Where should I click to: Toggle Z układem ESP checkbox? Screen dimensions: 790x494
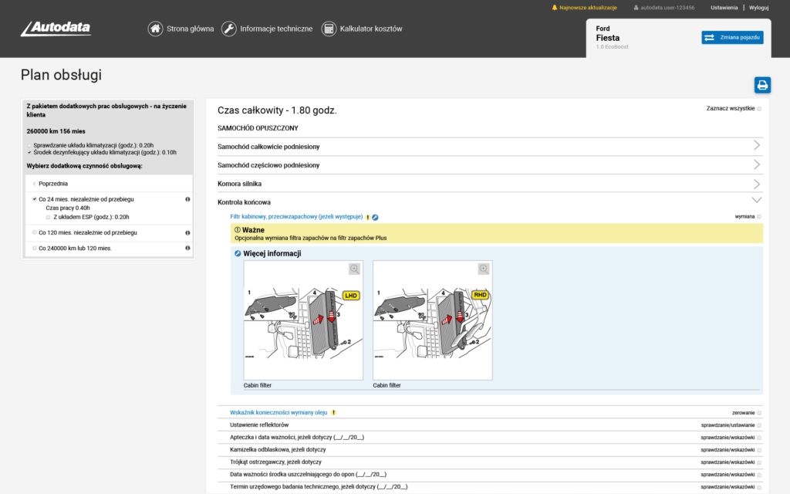coord(48,217)
